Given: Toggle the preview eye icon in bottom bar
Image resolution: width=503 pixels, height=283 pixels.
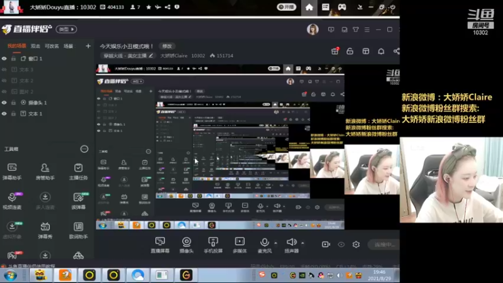Looking at the screenshot, I should click(341, 245).
